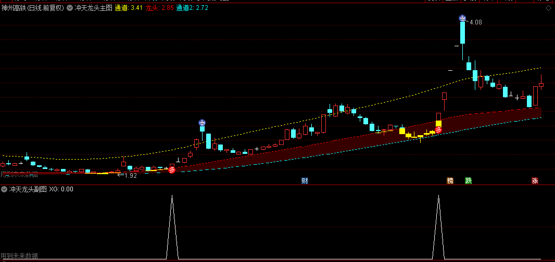Select the yellow 通道: 3.41 value
The width and height of the screenshot is (555, 262).
(129, 8)
